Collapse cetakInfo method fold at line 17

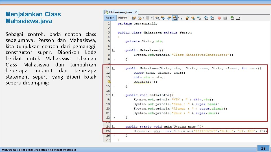tap(114, 95)
